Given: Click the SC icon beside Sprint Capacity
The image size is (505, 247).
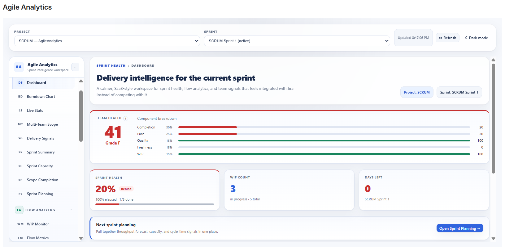Looking at the screenshot, I should [x=20, y=166].
